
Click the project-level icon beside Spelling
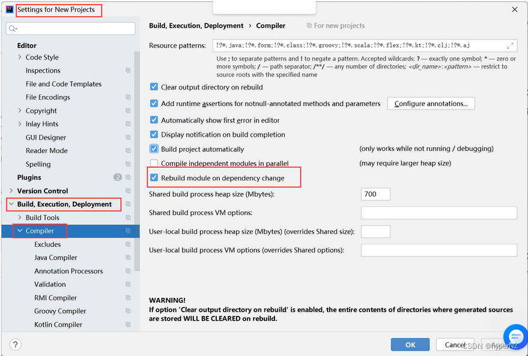pos(128,164)
